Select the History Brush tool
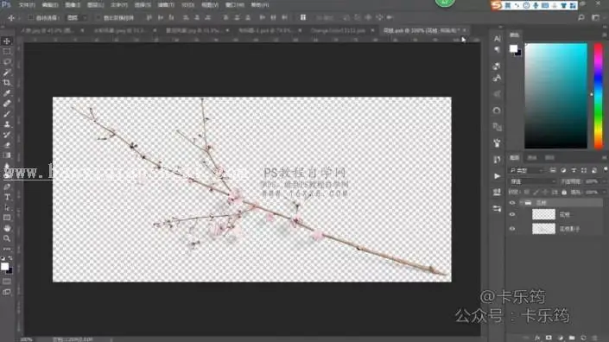The height and width of the screenshot is (342, 609). pyautogui.click(x=7, y=135)
